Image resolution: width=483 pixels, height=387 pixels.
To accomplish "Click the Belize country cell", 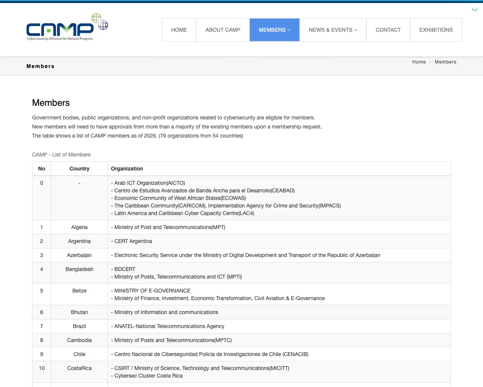I will 79,294.
